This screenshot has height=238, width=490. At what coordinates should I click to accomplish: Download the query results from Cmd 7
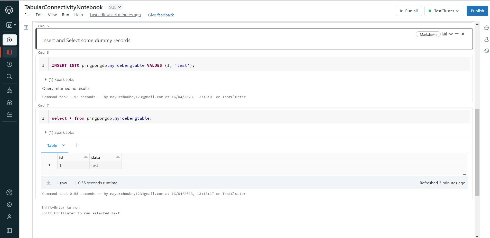pos(49,183)
